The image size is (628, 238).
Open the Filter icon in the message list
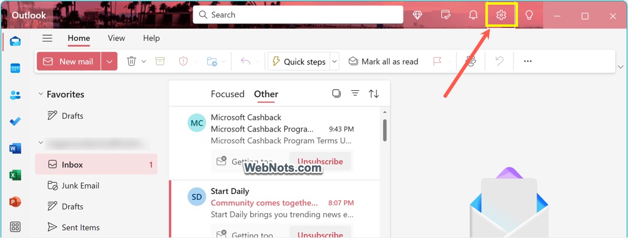[355, 93]
